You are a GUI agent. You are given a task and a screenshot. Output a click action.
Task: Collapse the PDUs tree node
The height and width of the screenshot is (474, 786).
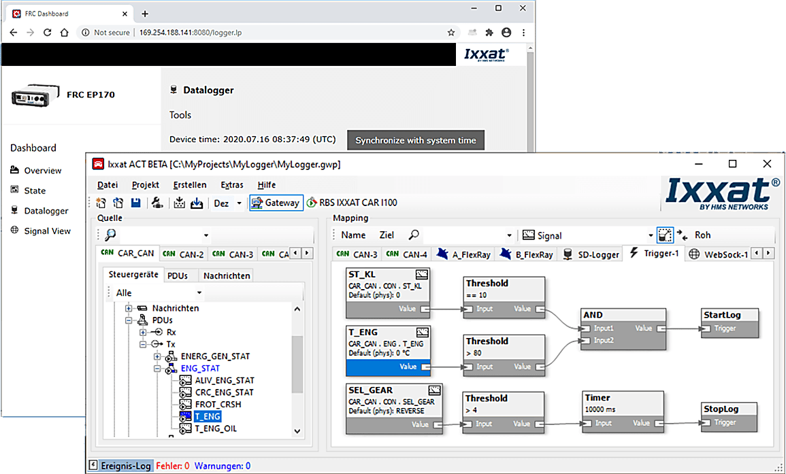129,320
